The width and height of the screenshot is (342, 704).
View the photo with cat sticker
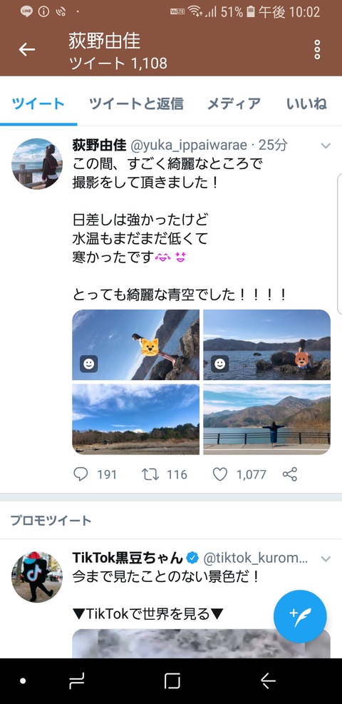(x=136, y=345)
